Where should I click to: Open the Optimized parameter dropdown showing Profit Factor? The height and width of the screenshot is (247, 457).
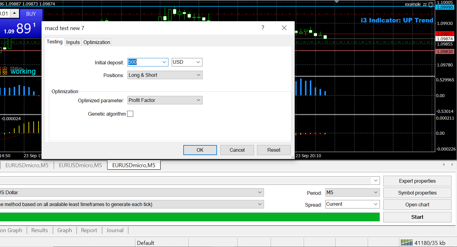(165, 100)
